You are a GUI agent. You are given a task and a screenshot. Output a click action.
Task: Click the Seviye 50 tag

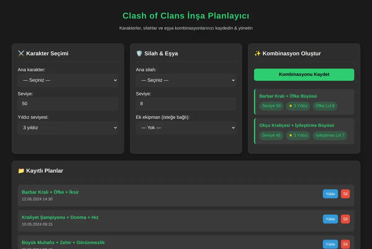(x=271, y=106)
